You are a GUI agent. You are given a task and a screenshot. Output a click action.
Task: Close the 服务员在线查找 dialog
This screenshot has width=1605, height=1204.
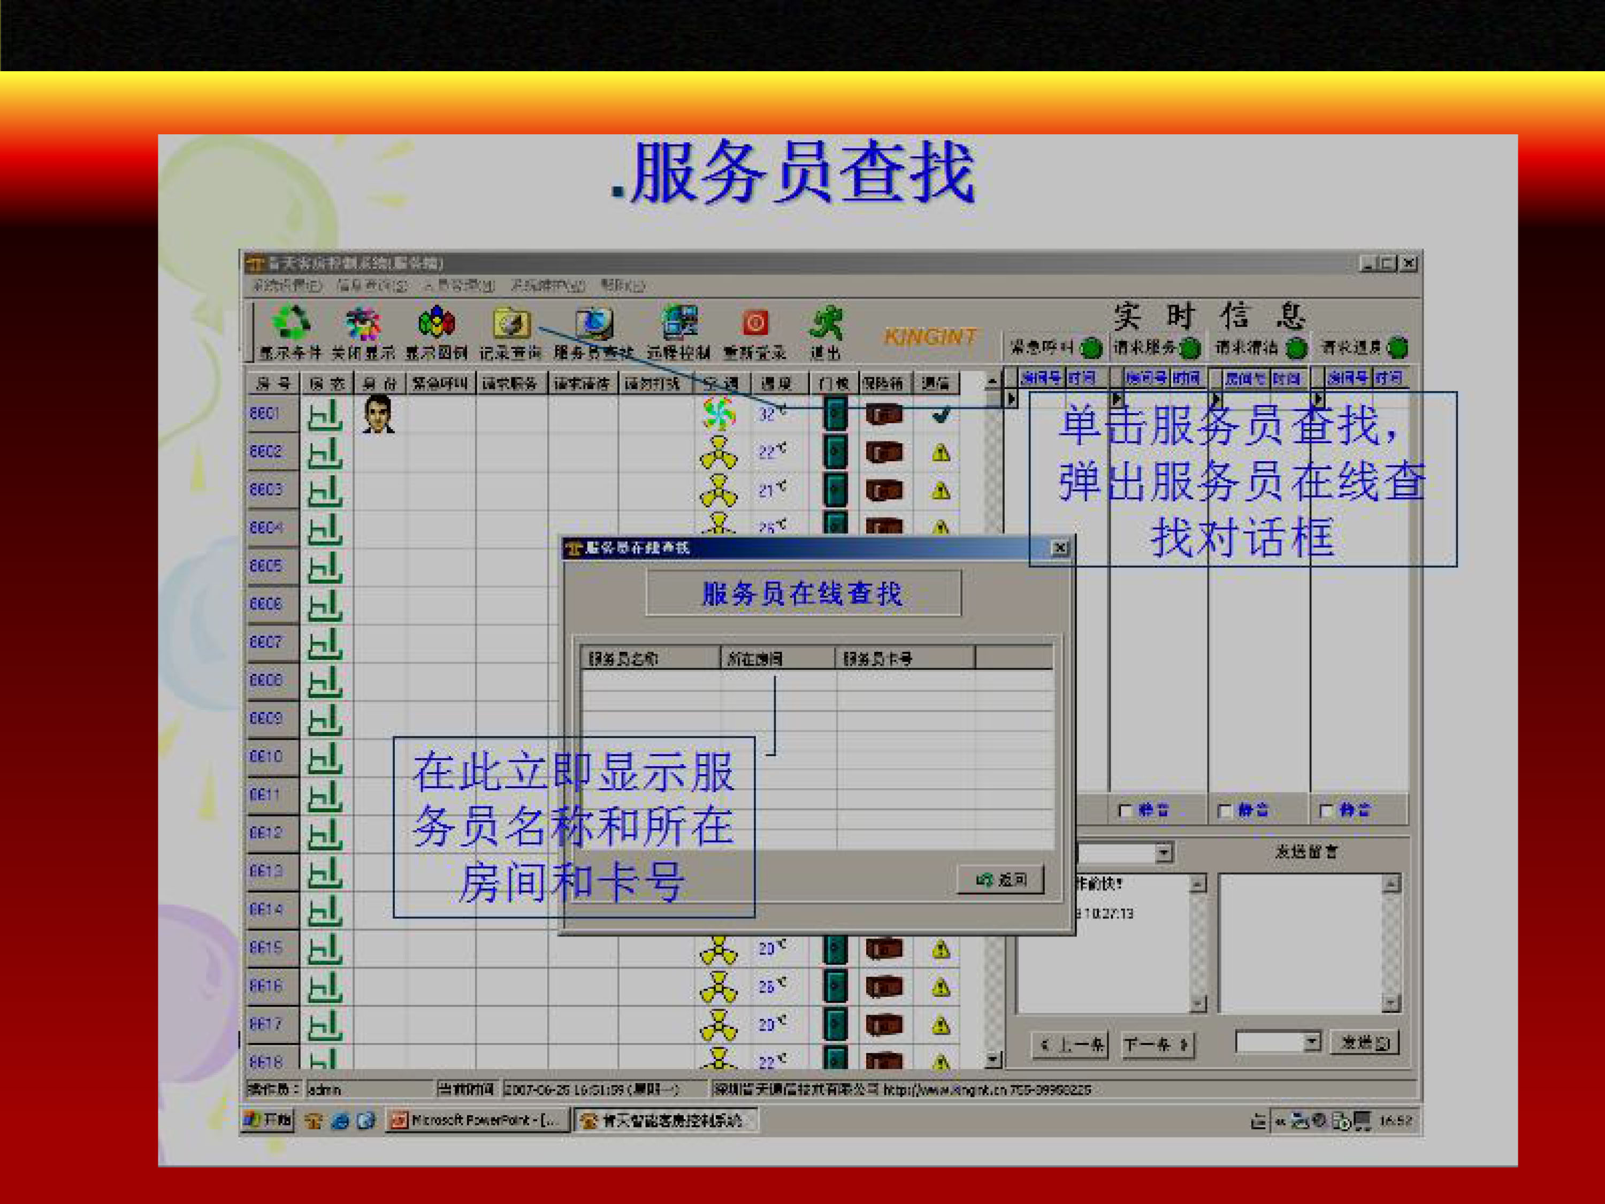click(x=1059, y=548)
